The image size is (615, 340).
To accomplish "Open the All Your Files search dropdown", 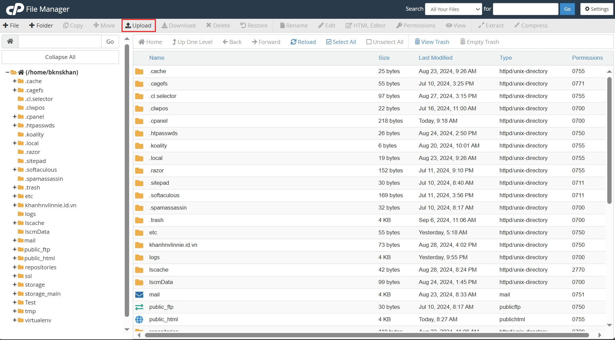I will coord(454,9).
